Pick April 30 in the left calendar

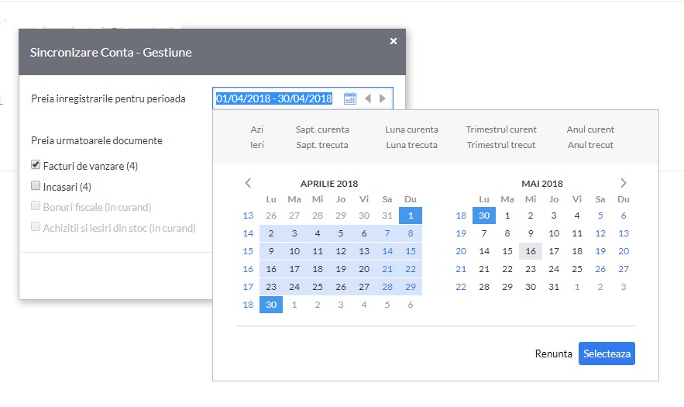coord(271,305)
